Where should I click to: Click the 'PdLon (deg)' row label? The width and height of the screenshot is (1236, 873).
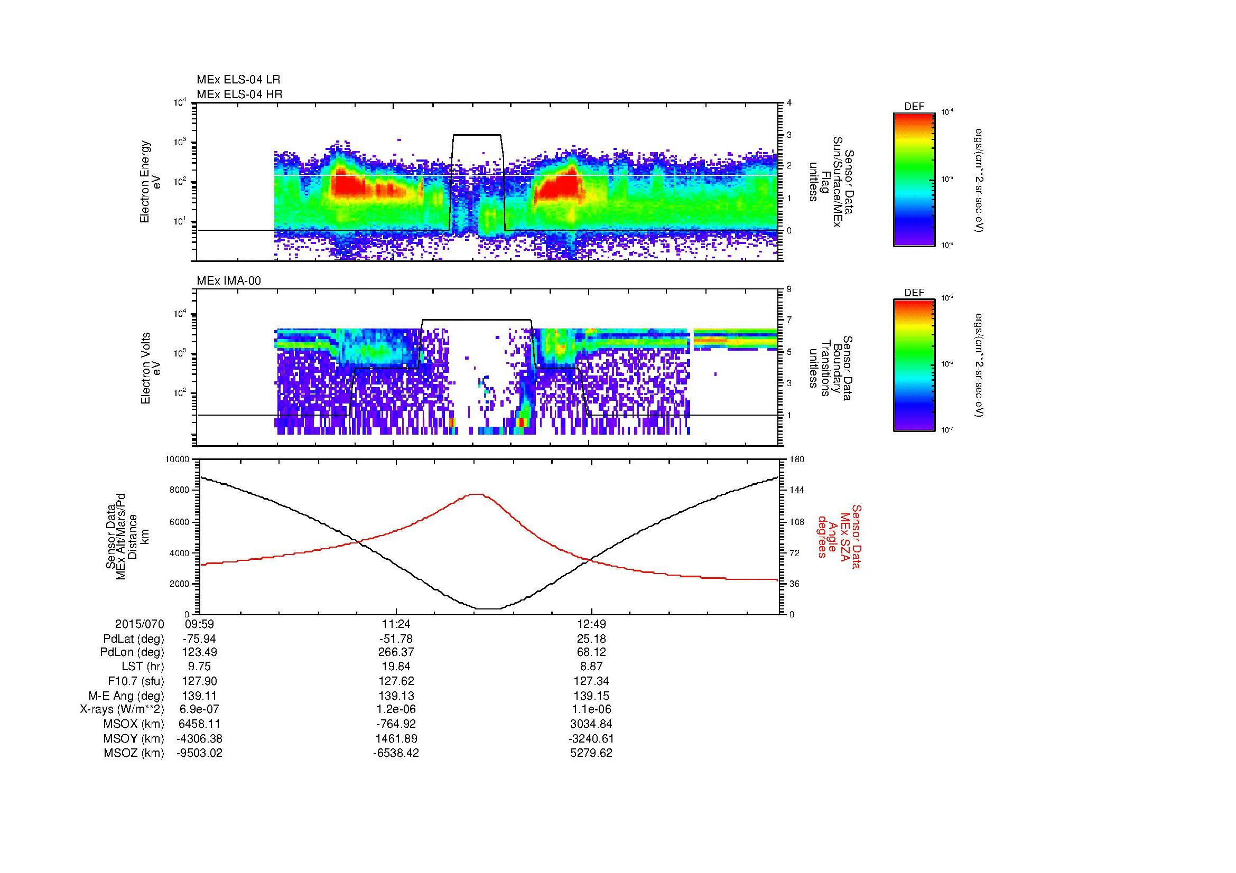[132, 652]
